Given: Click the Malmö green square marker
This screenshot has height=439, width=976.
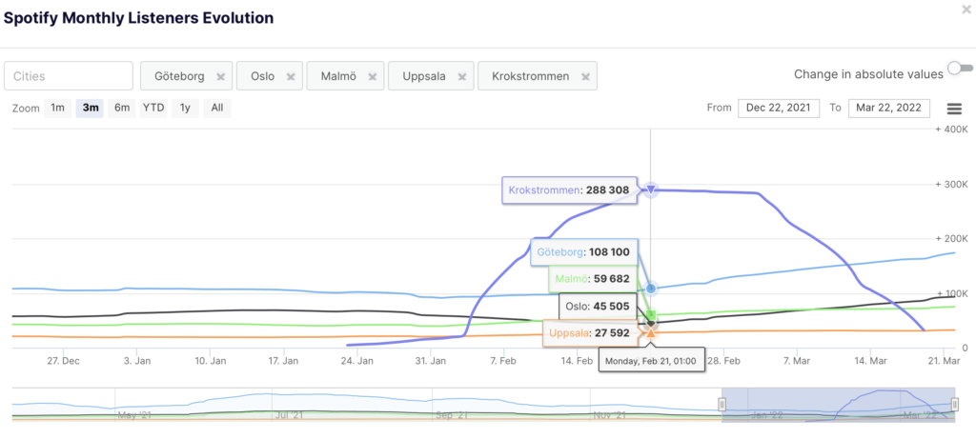Looking at the screenshot, I should 651,314.
